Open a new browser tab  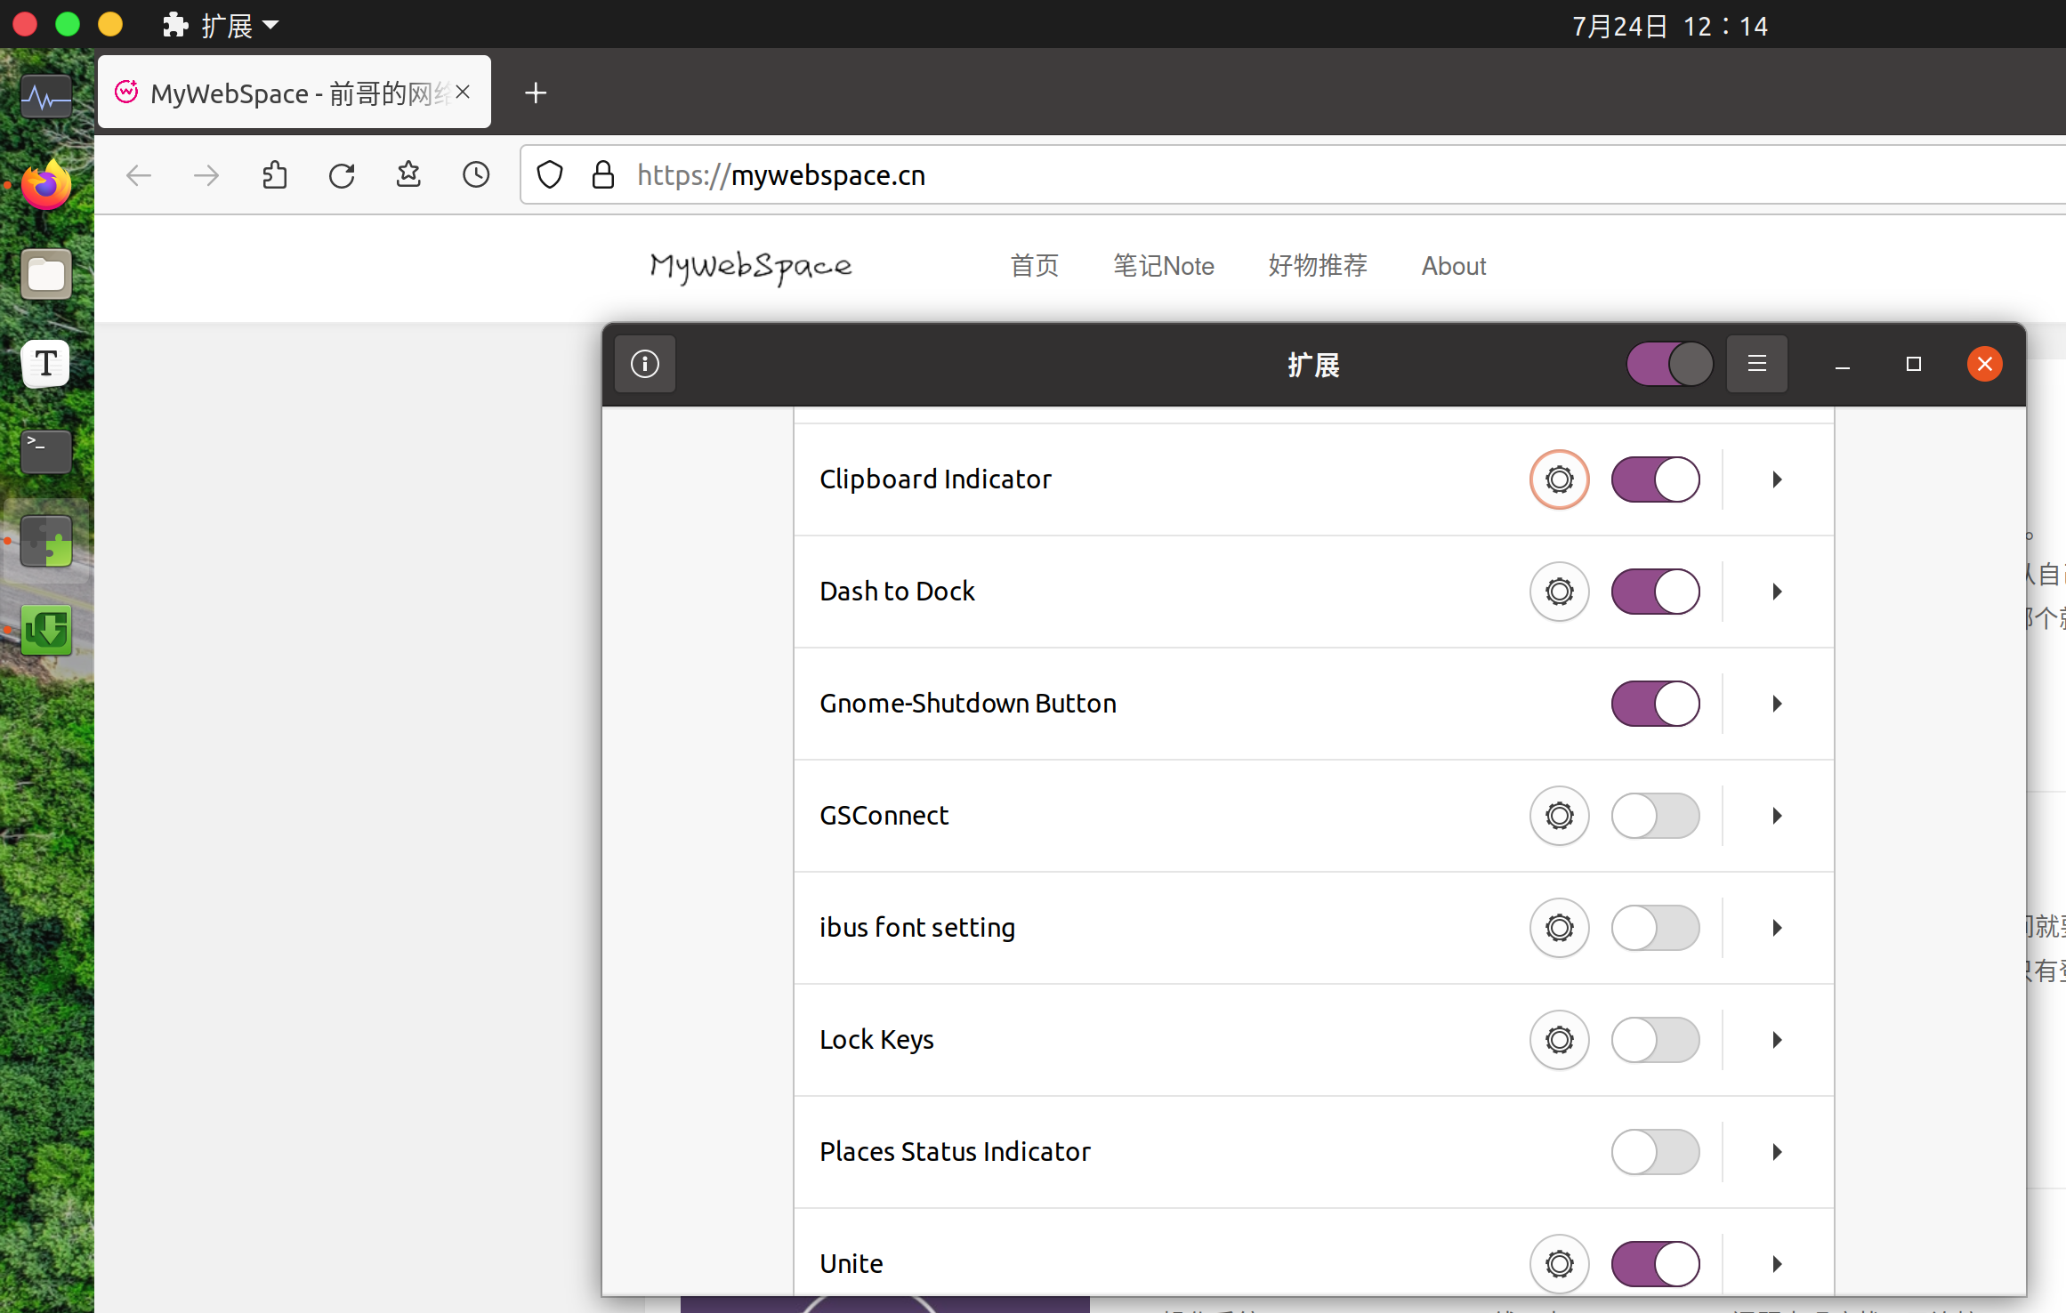pyautogui.click(x=536, y=93)
